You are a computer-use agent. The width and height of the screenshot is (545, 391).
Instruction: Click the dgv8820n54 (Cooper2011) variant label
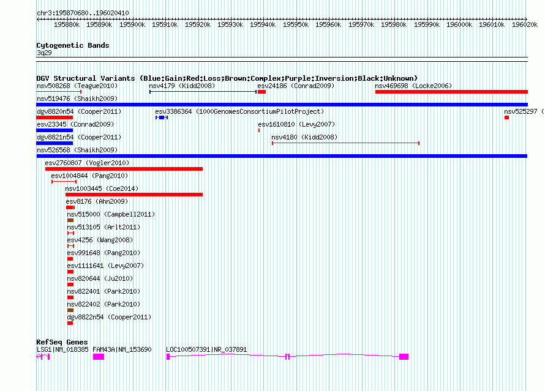coord(79,111)
